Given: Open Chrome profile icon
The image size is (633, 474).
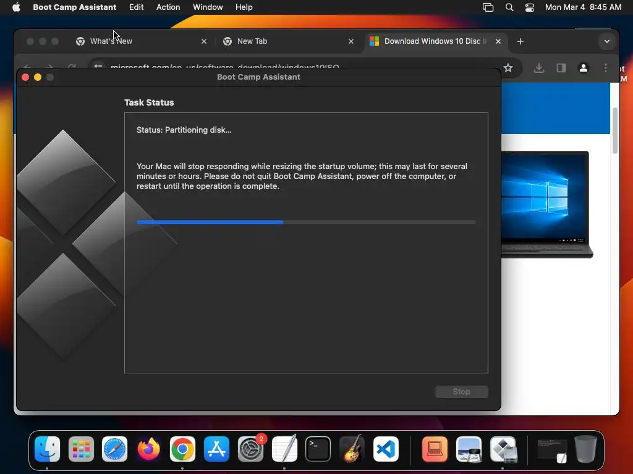Looking at the screenshot, I should tap(583, 68).
